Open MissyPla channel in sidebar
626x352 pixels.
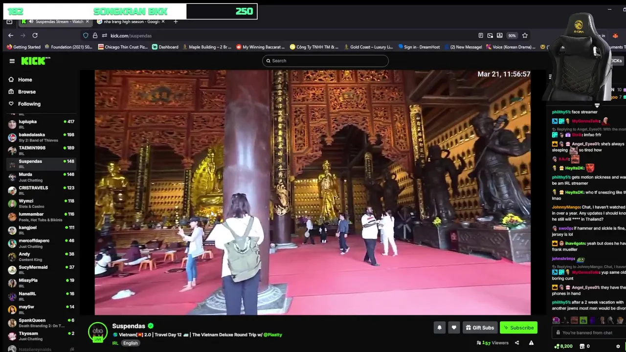[41, 283]
